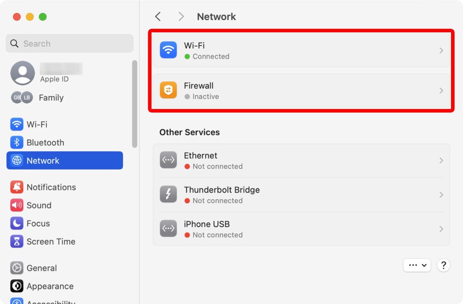Viewport: 463px width, 304px height.
Task: Open Focus settings with the moon icon
Action: click(x=16, y=223)
